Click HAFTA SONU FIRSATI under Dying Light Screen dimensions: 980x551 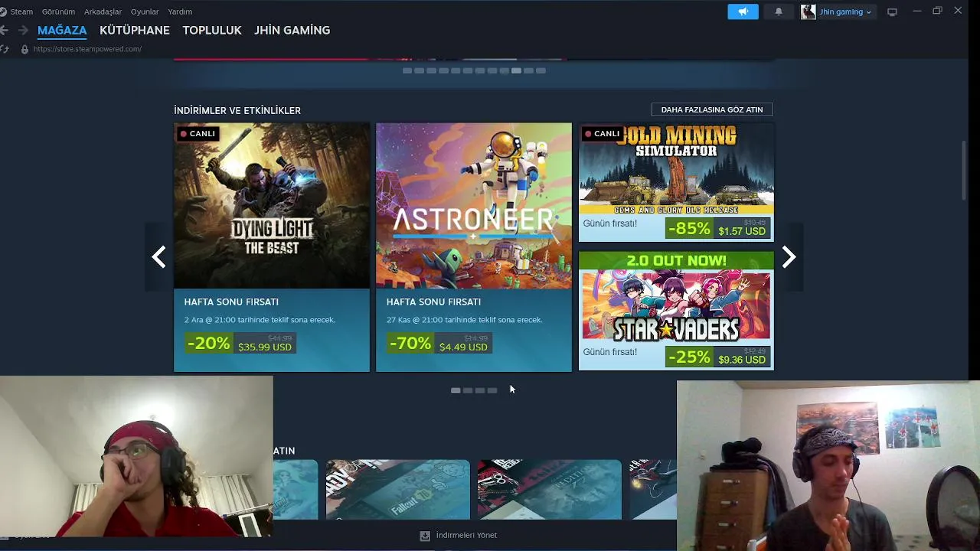[x=231, y=302]
